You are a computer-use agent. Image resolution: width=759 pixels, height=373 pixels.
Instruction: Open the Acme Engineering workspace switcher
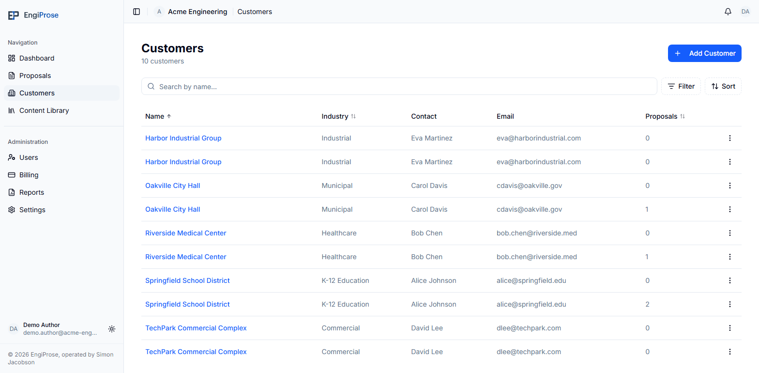click(x=191, y=12)
